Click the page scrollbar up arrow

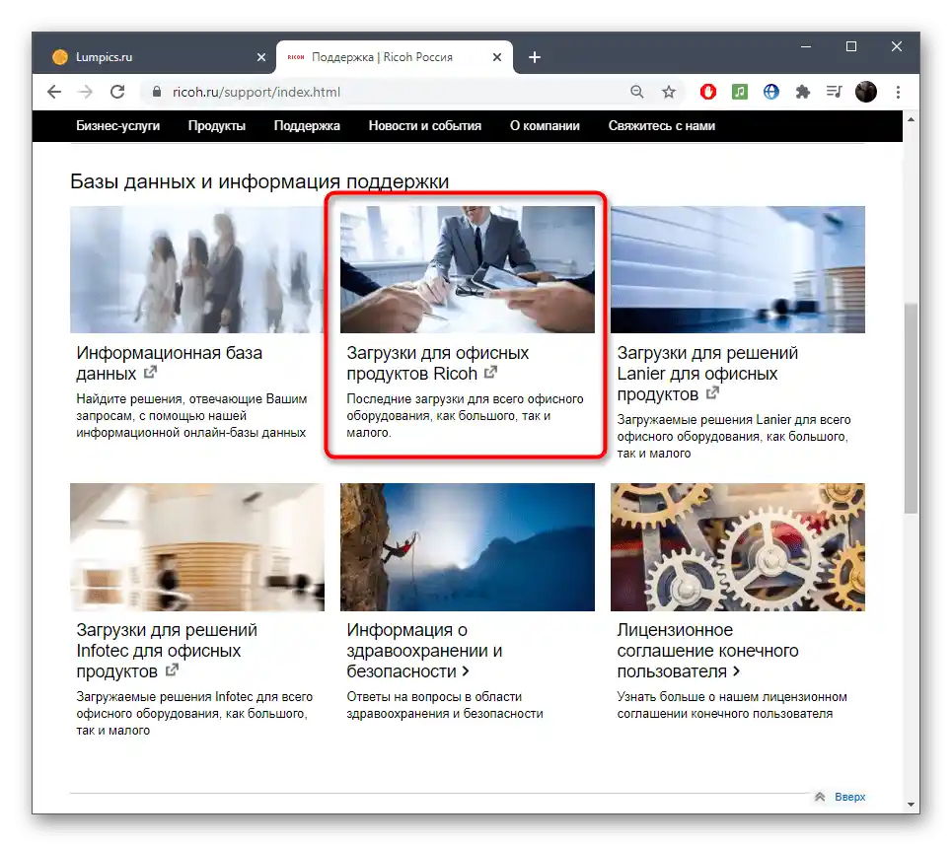(911, 119)
